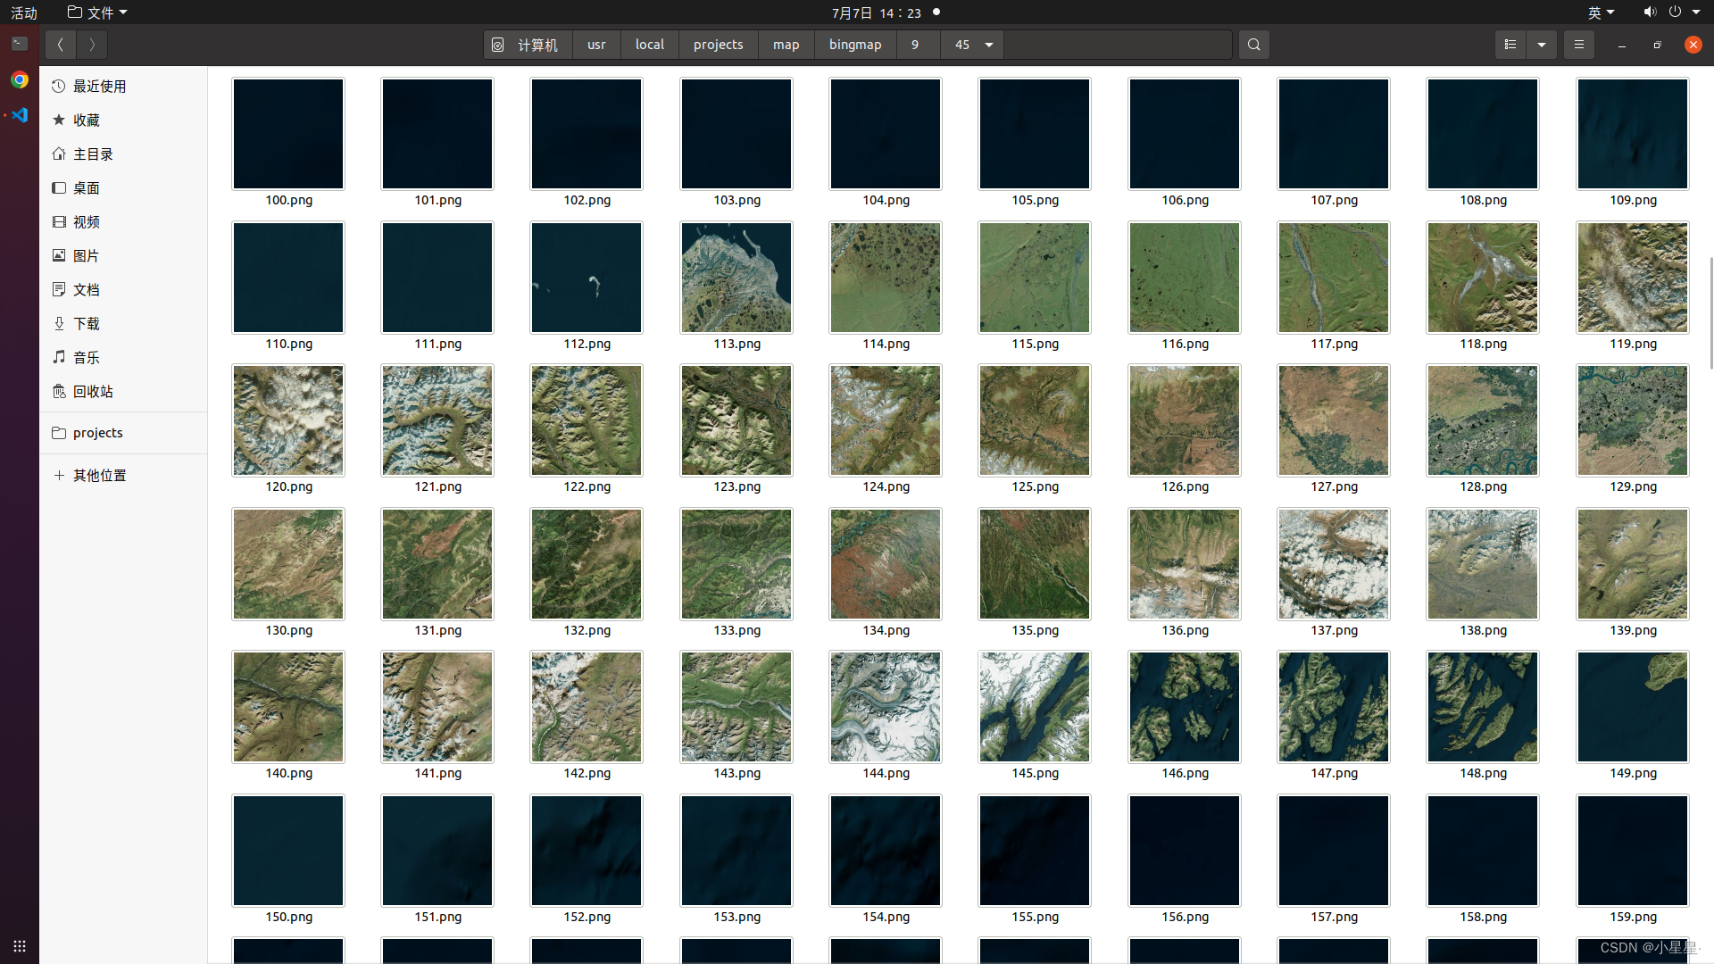Open the power system menu

click(1684, 12)
